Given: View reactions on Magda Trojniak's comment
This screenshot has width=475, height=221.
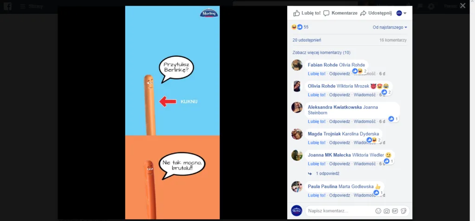Looking at the screenshot, I should 374,140.
